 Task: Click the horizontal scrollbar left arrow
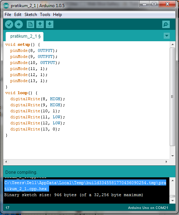click(x=6, y=162)
